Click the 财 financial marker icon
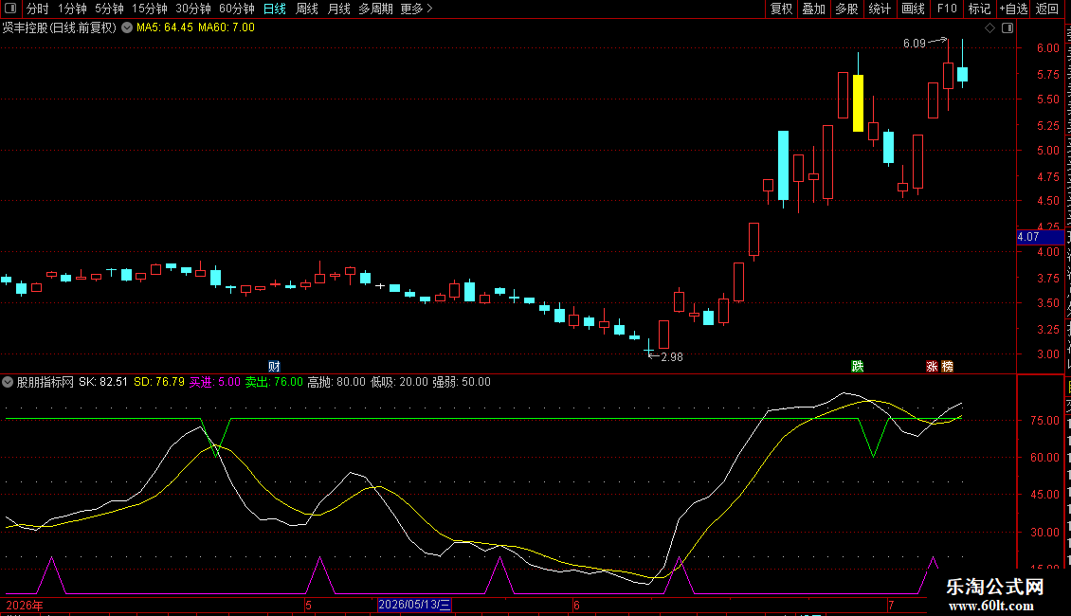The height and width of the screenshot is (616, 1071). click(x=275, y=367)
